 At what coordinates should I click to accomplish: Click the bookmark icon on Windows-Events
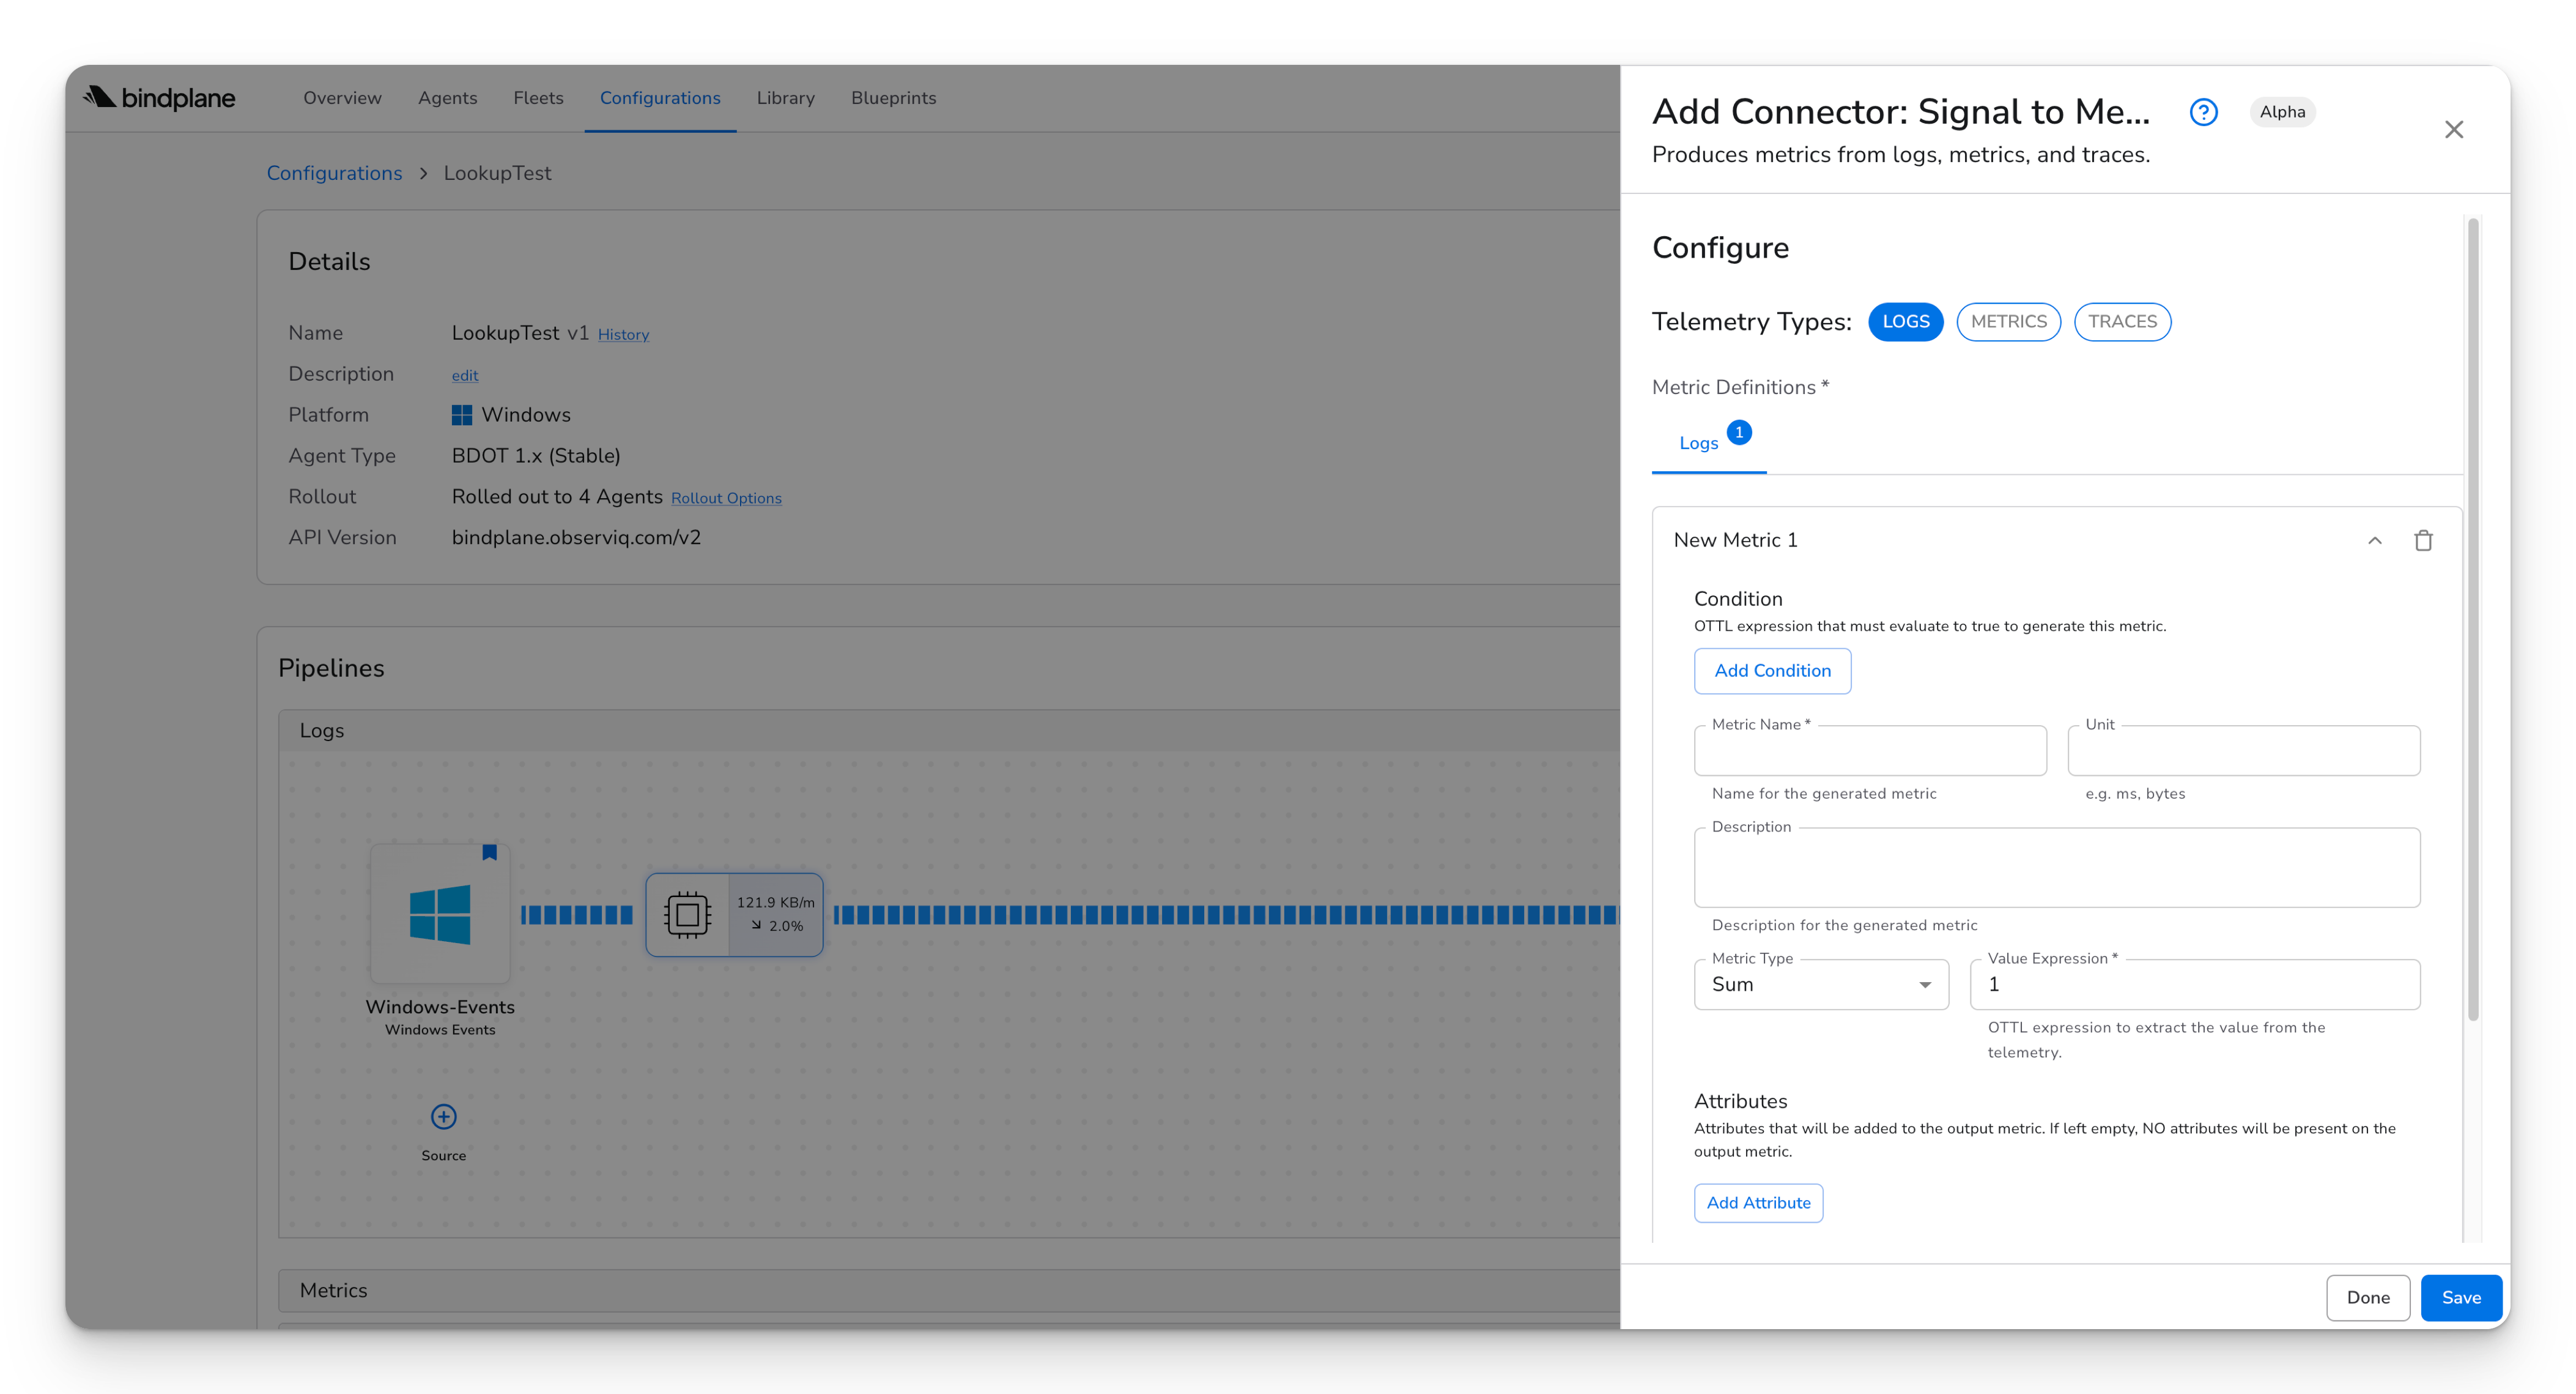pos(489,852)
